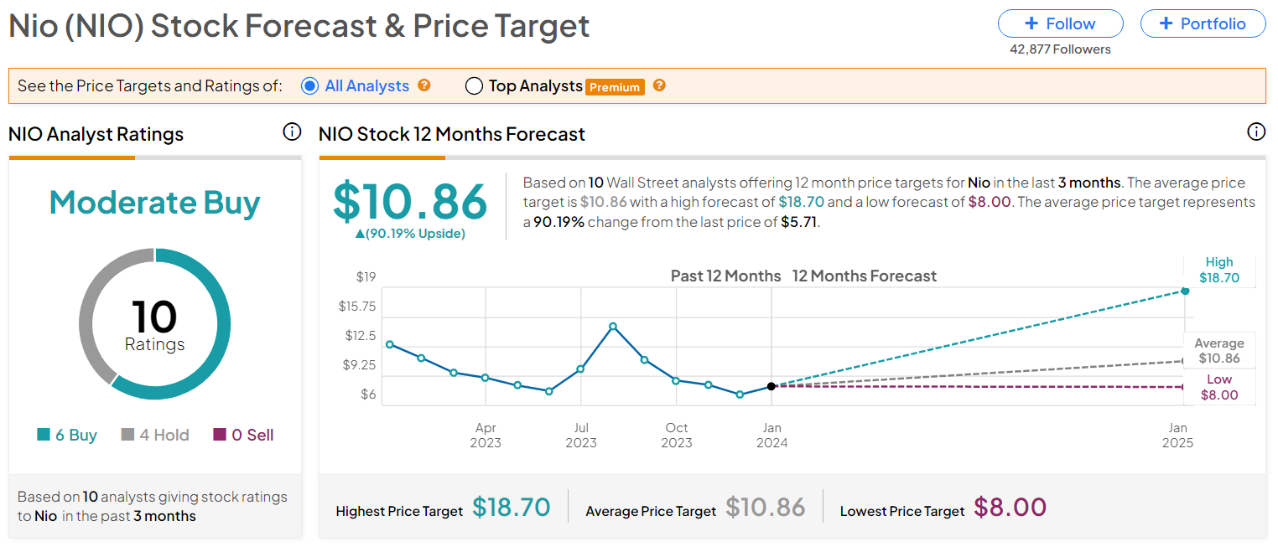Click the Past 12 Months chart heading

tap(725, 276)
